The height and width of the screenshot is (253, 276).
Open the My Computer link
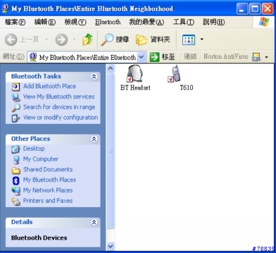(41, 159)
